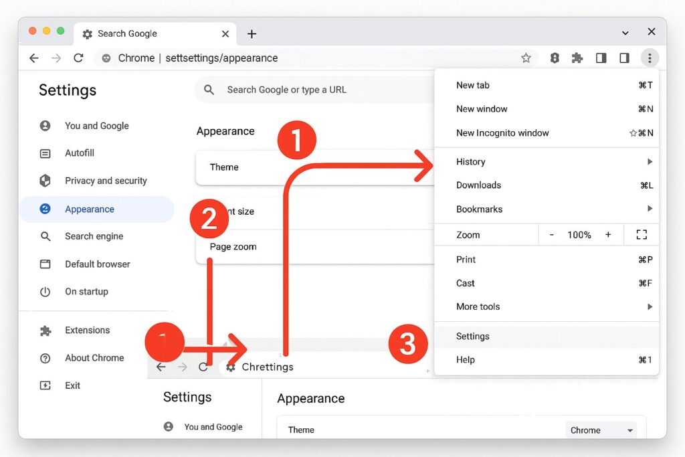Click back arrow in the lower inset toolbar
This screenshot has height=457, width=685.
click(x=161, y=367)
